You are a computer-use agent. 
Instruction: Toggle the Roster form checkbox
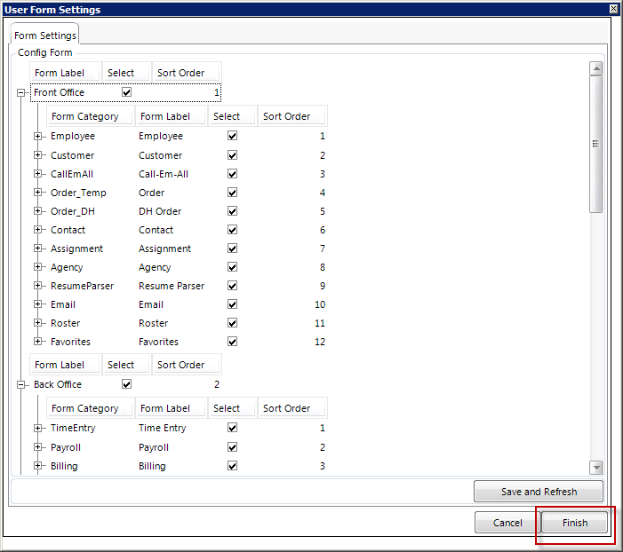click(233, 323)
